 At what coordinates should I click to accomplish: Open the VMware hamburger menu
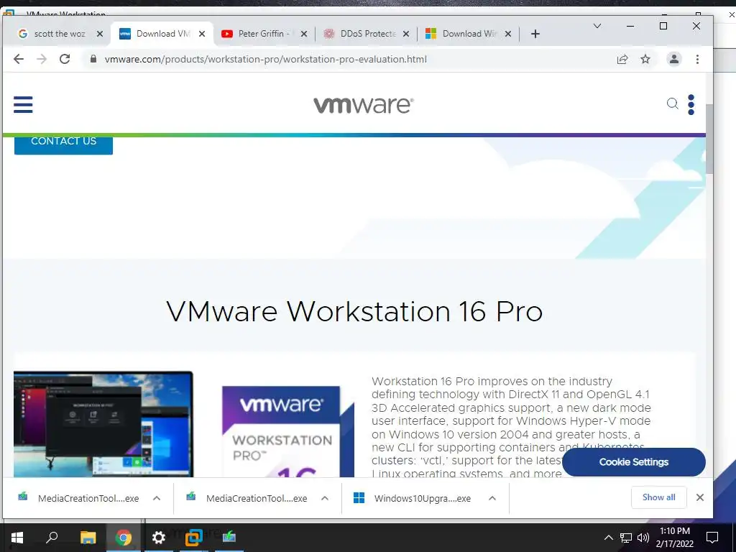[x=23, y=104]
